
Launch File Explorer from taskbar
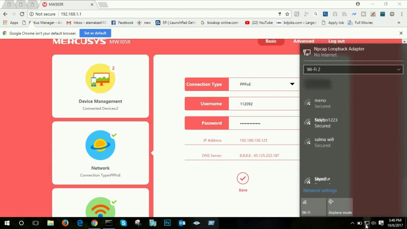(x=51, y=223)
